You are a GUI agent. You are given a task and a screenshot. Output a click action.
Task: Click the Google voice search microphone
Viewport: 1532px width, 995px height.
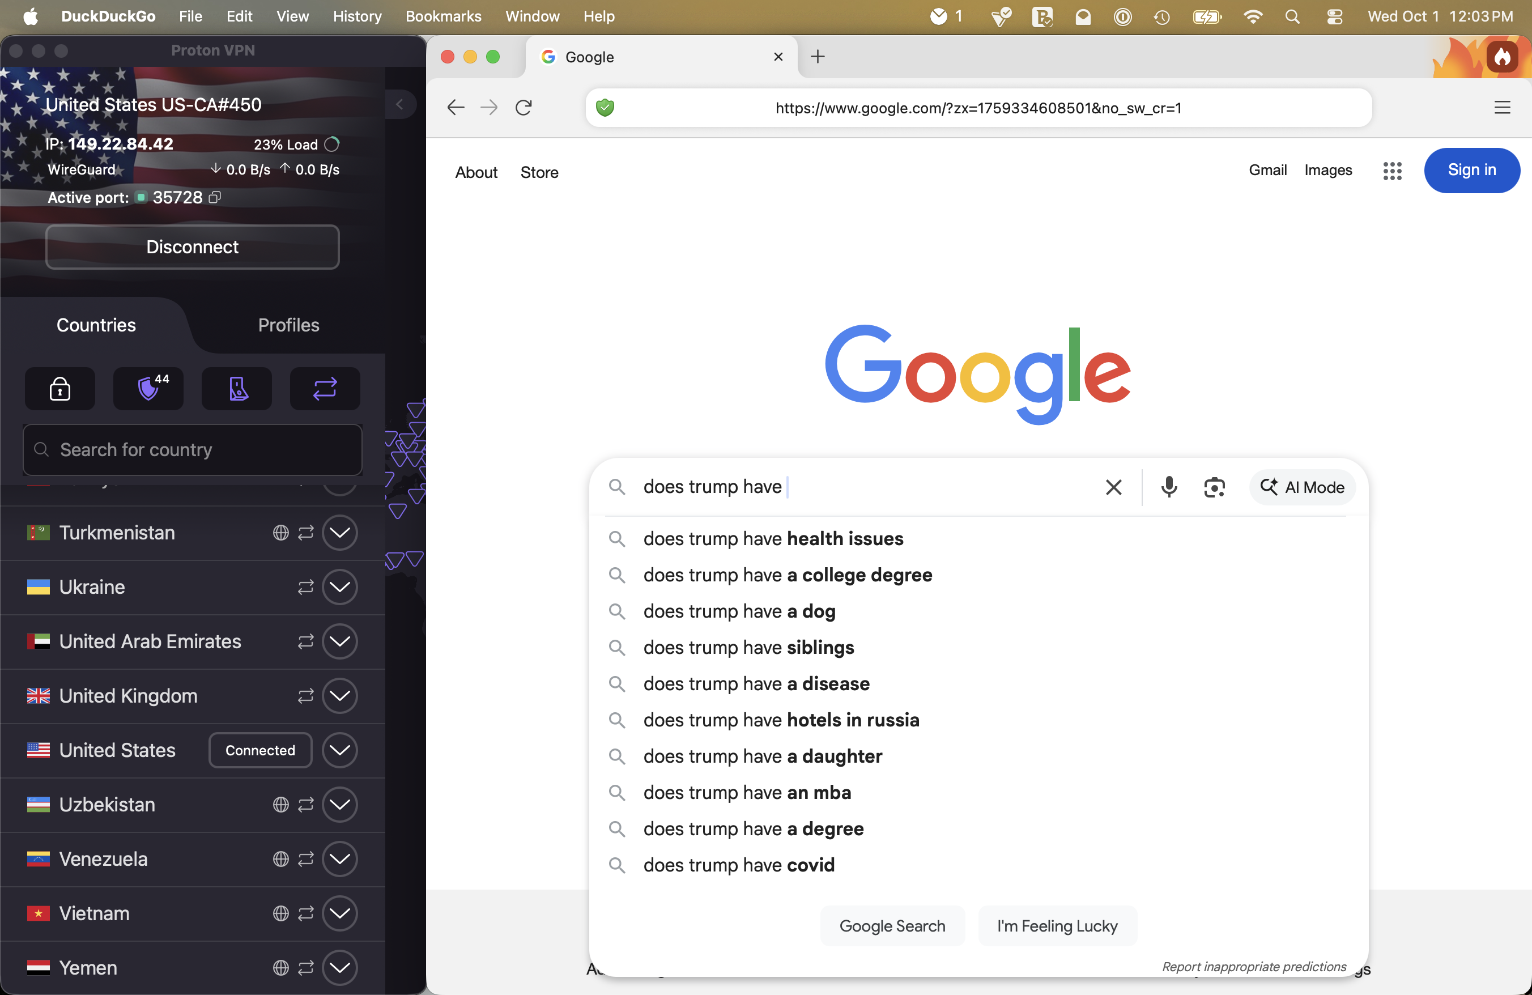click(1169, 487)
